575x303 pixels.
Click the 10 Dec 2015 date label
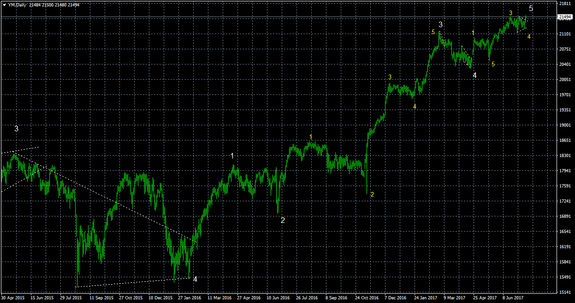coord(160,298)
